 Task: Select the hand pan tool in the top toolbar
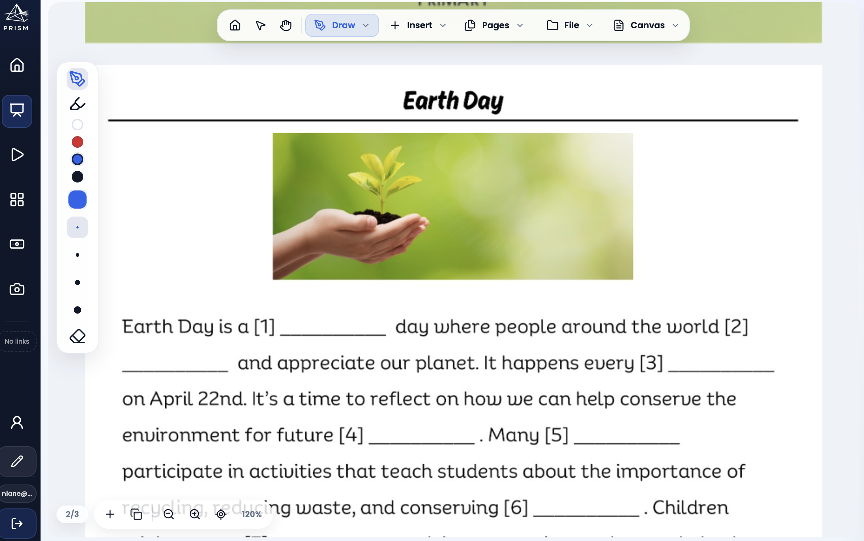286,25
